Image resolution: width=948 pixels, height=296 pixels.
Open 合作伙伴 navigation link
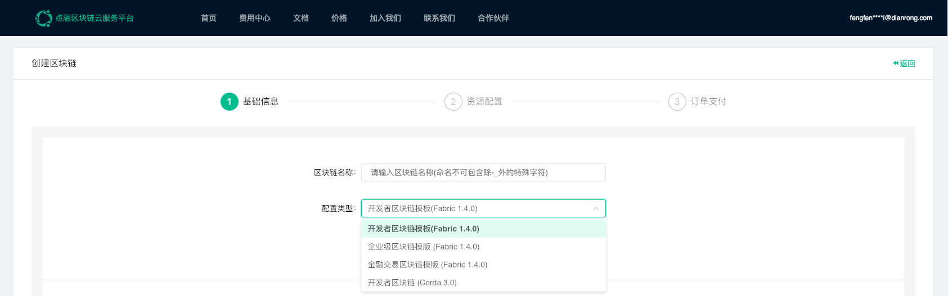pos(493,18)
